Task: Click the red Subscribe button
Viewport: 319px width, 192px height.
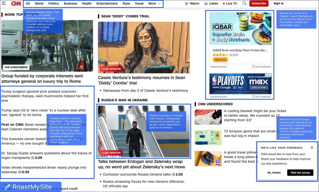Action: [x=259, y=3]
